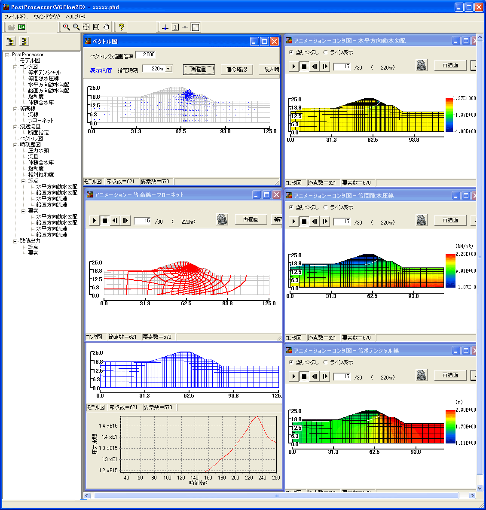486x510 pixels.
Task: Click 再描画 in フローネット window
Action: tap(251, 219)
